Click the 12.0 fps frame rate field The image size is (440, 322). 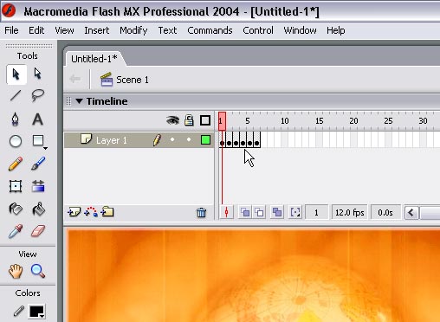(350, 213)
